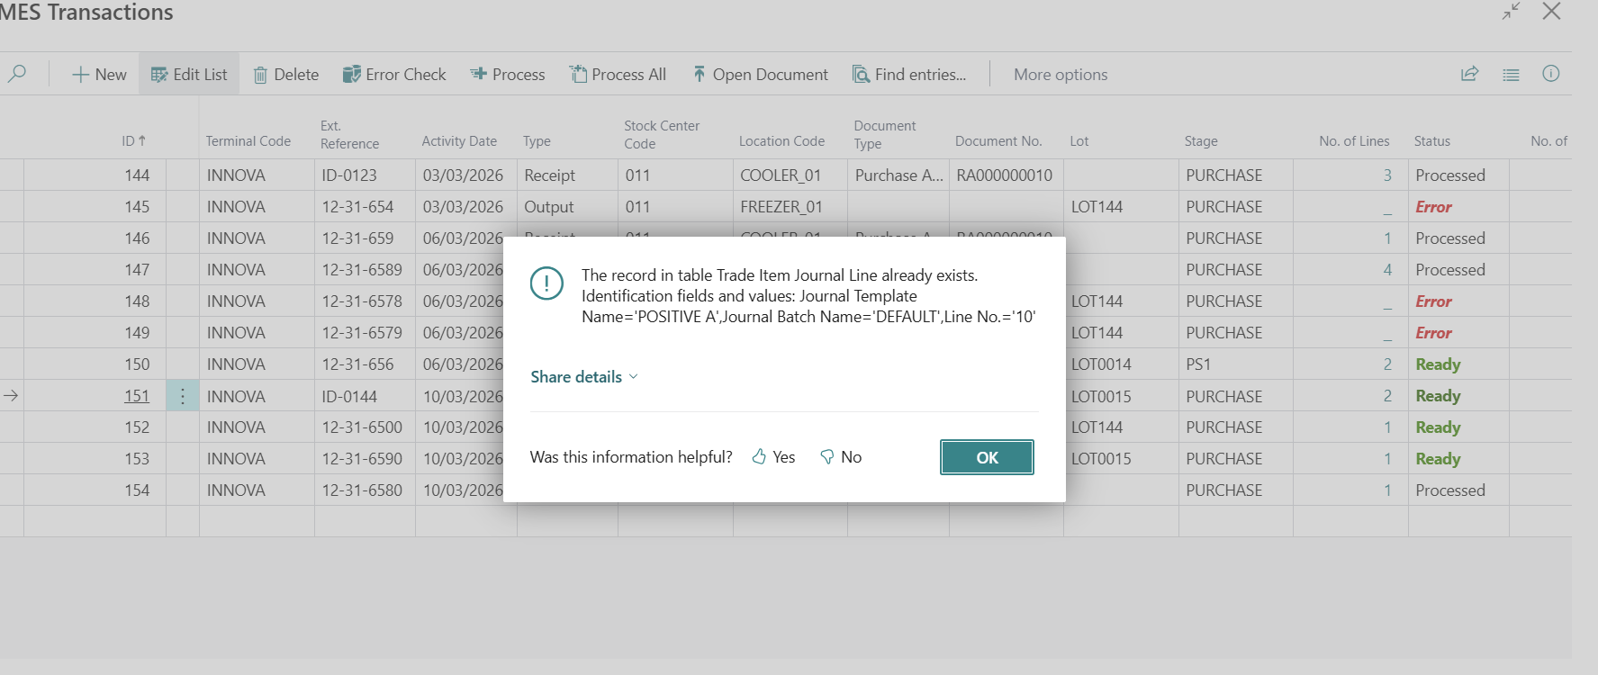The height and width of the screenshot is (675, 1598).
Task: Open the More options menu
Action: (x=1060, y=75)
